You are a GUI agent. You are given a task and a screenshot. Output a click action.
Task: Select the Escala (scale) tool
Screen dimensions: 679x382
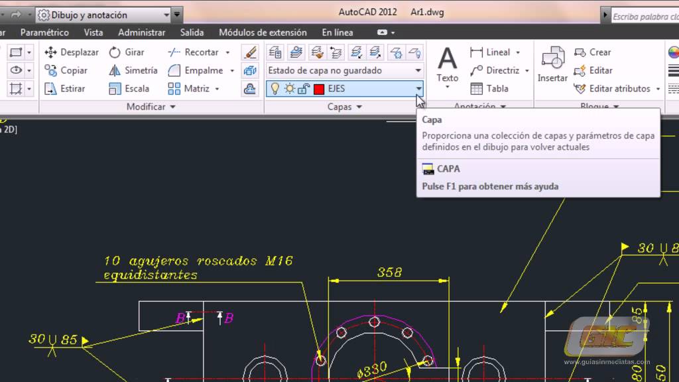pos(129,89)
